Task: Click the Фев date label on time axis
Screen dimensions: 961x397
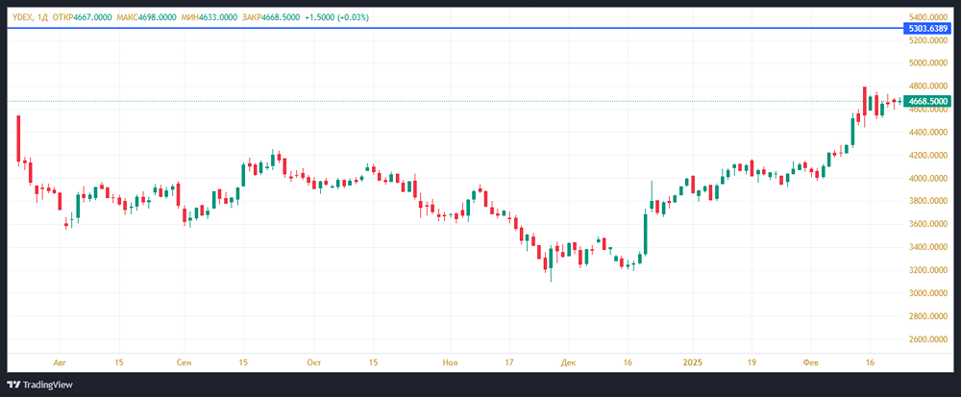Action: pos(811,362)
